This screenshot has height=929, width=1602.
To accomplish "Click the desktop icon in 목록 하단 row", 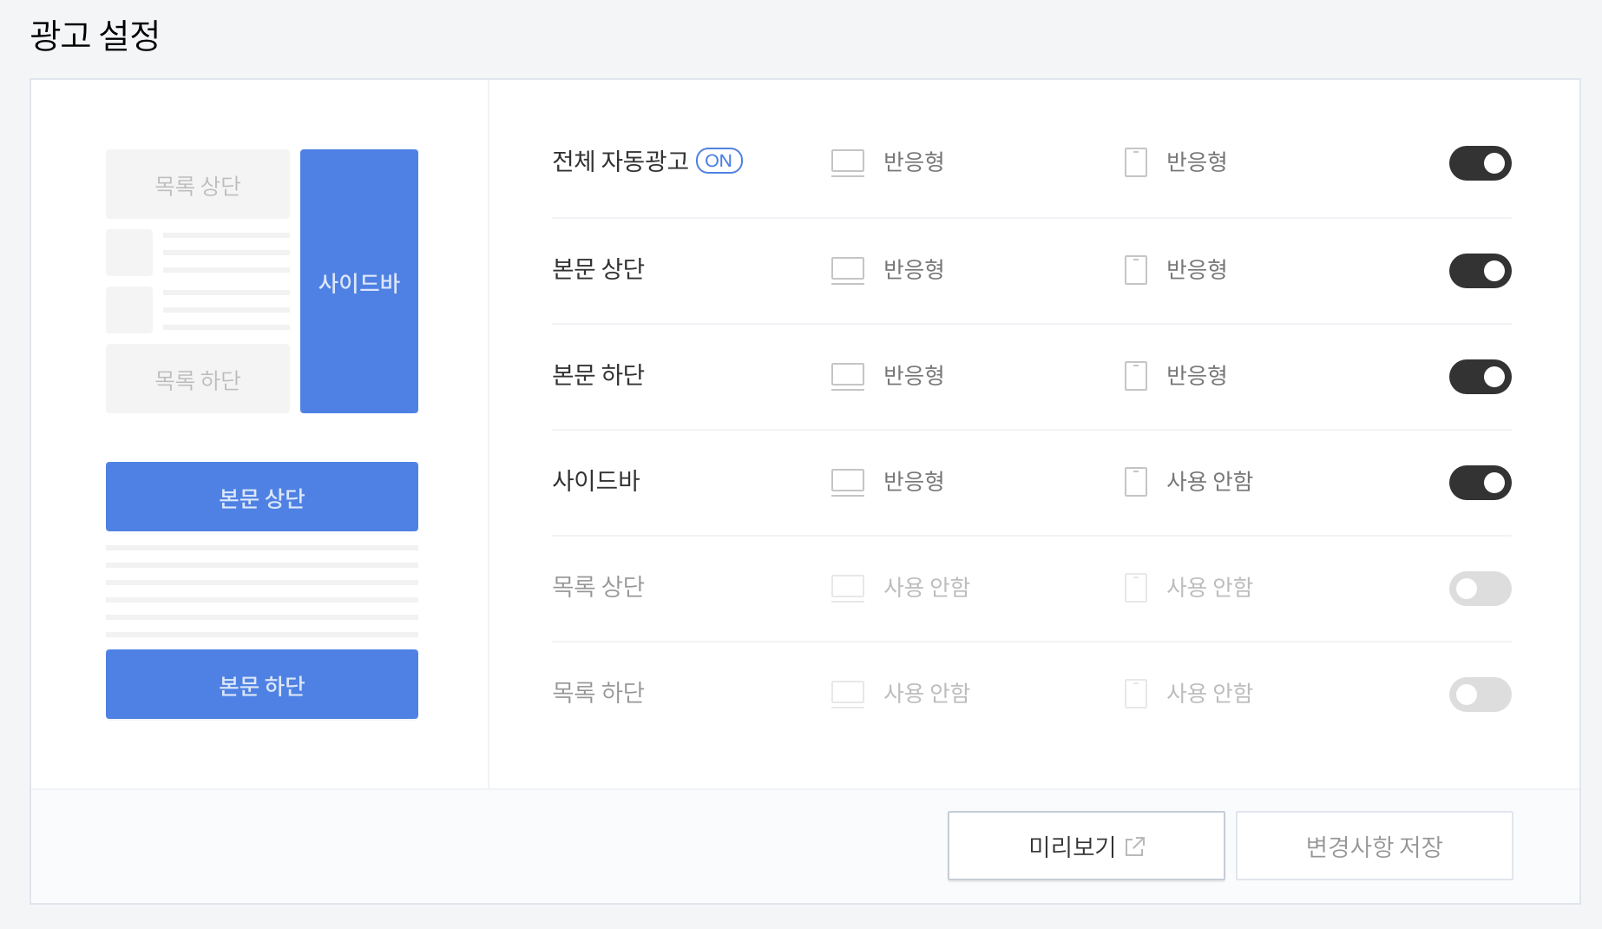I will (848, 694).
